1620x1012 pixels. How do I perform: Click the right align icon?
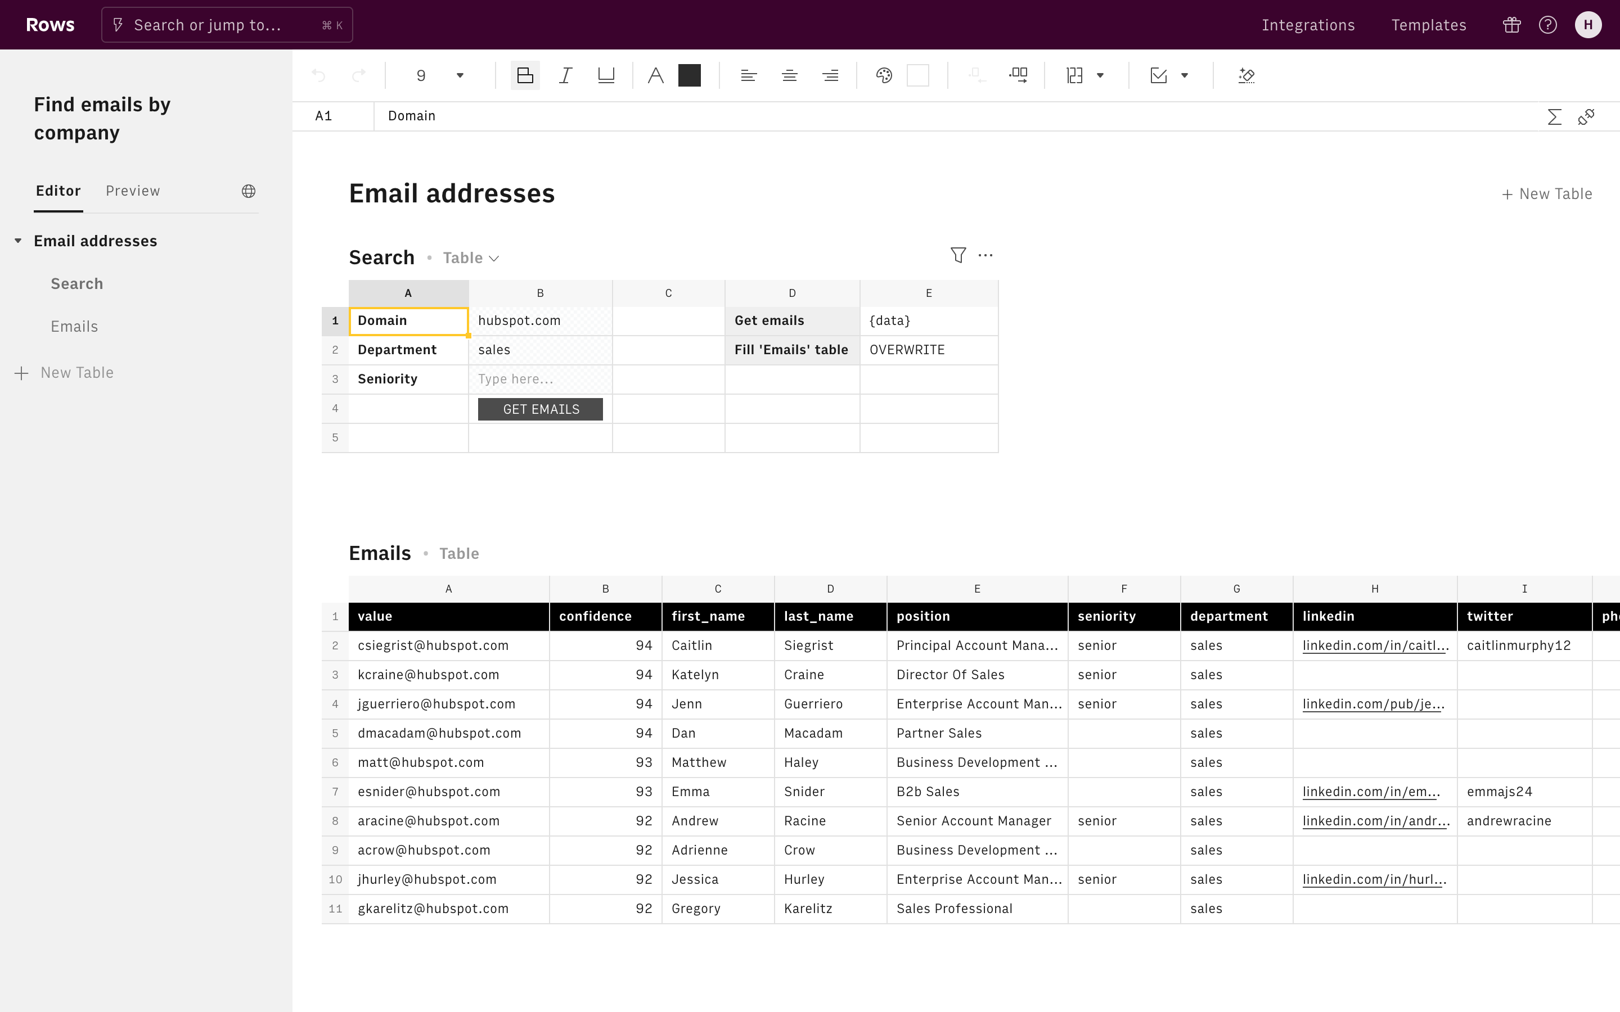(x=830, y=76)
